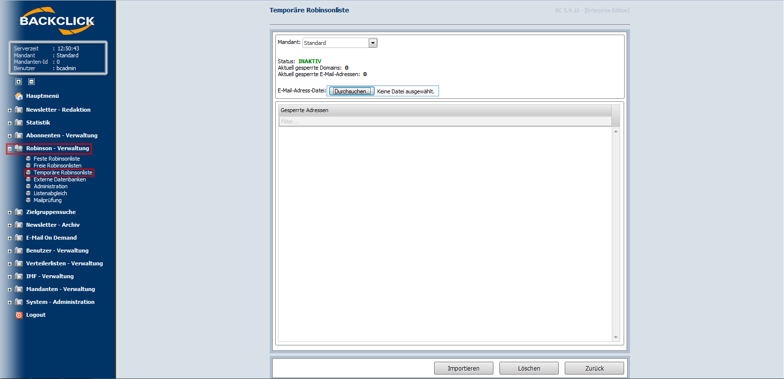
Task: Click the red Logout icon
Action: coord(19,315)
